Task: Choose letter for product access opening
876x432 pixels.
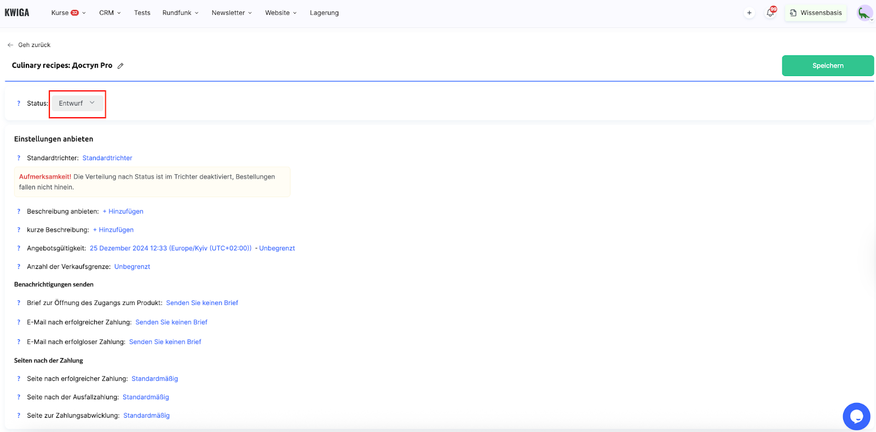Action: coord(202,303)
